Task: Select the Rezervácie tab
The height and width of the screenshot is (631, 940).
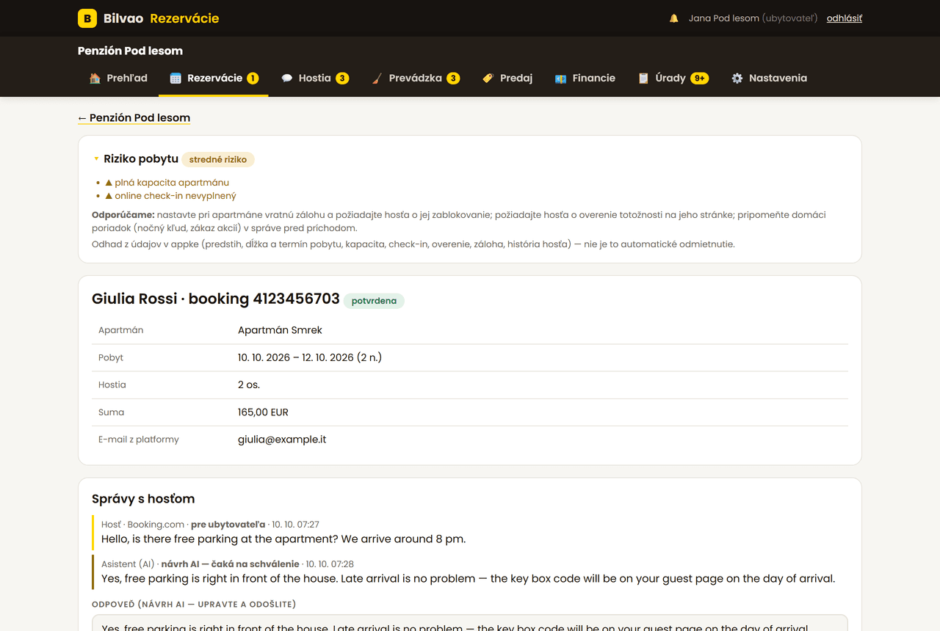Action: 214,78
